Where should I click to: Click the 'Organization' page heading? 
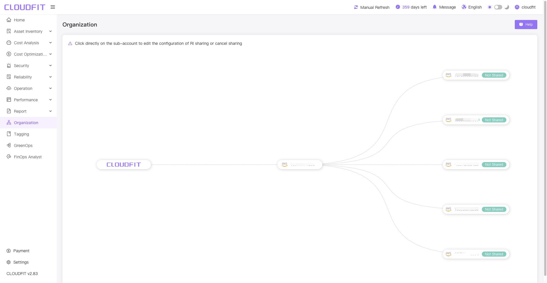[x=80, y=25]
